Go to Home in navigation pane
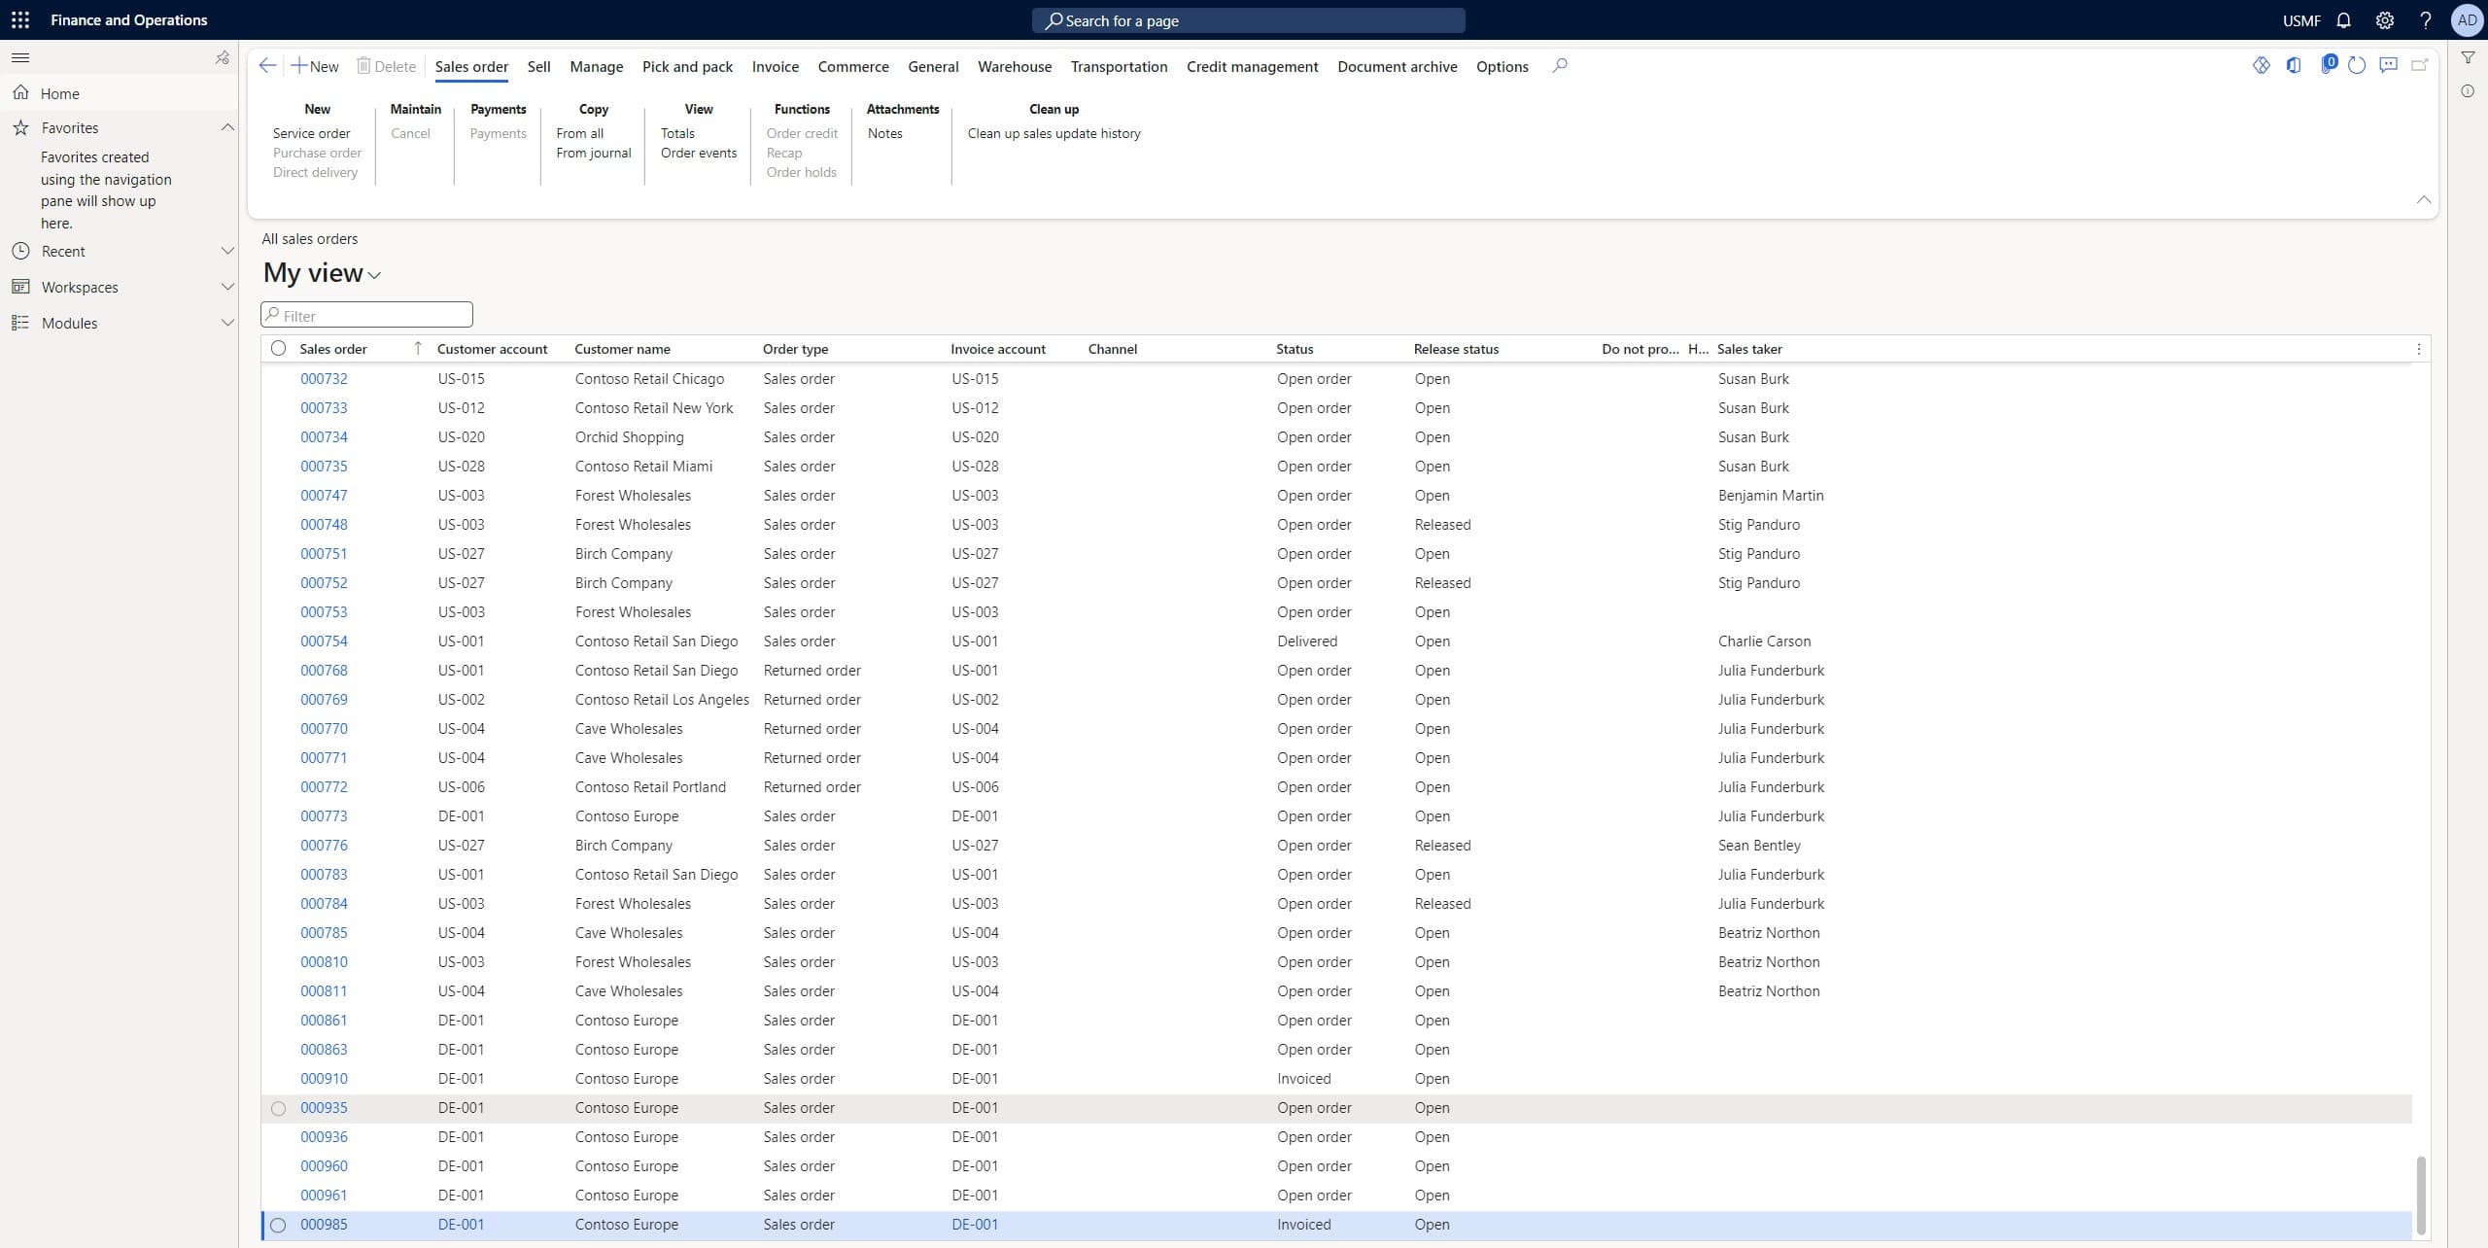The width and height of the screenshot is (2488, 1248). pyautogui.click(x=60, y=93)
